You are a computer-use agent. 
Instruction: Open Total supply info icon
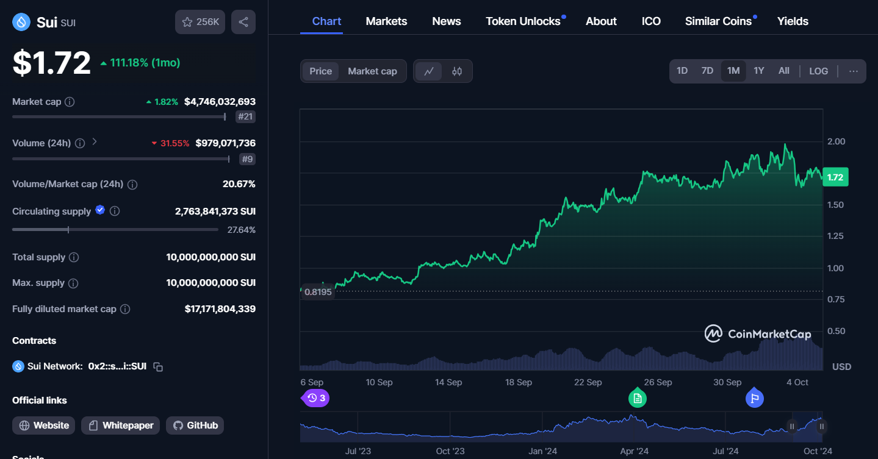click(x=74, y=257)
